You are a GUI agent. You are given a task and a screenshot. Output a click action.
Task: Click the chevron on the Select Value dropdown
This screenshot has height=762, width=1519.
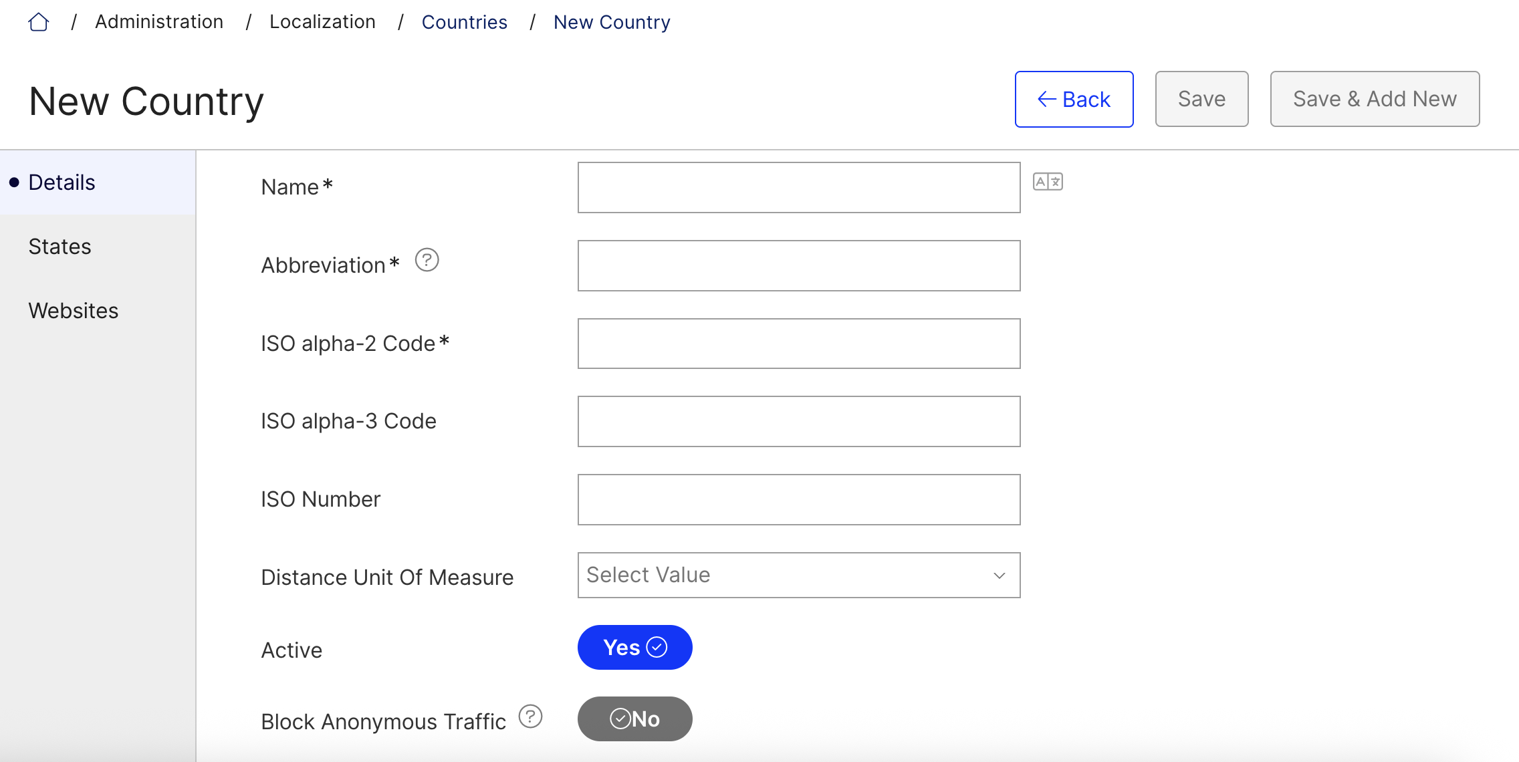point(999,575)
